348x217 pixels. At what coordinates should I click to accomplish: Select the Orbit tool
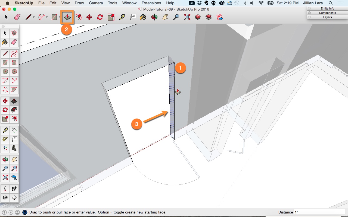(154, 17)
